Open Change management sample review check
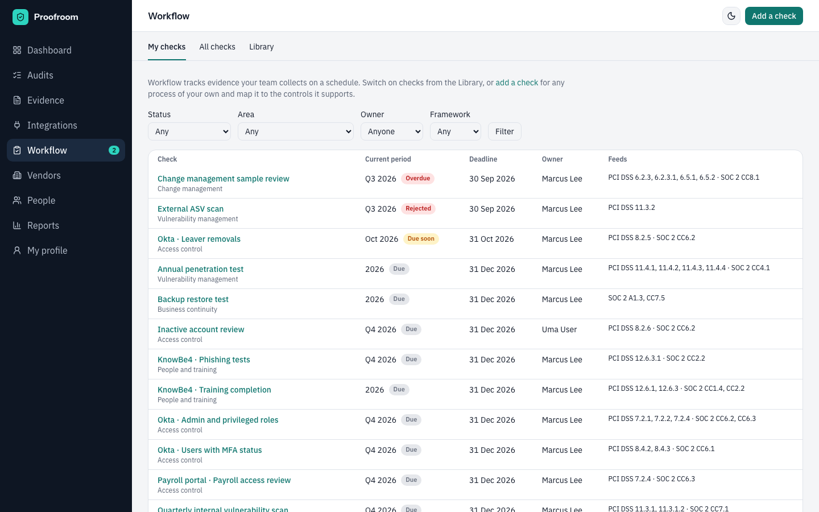Image resolution: width=819 pixels, height=512 pixels. tap(224, 179)
